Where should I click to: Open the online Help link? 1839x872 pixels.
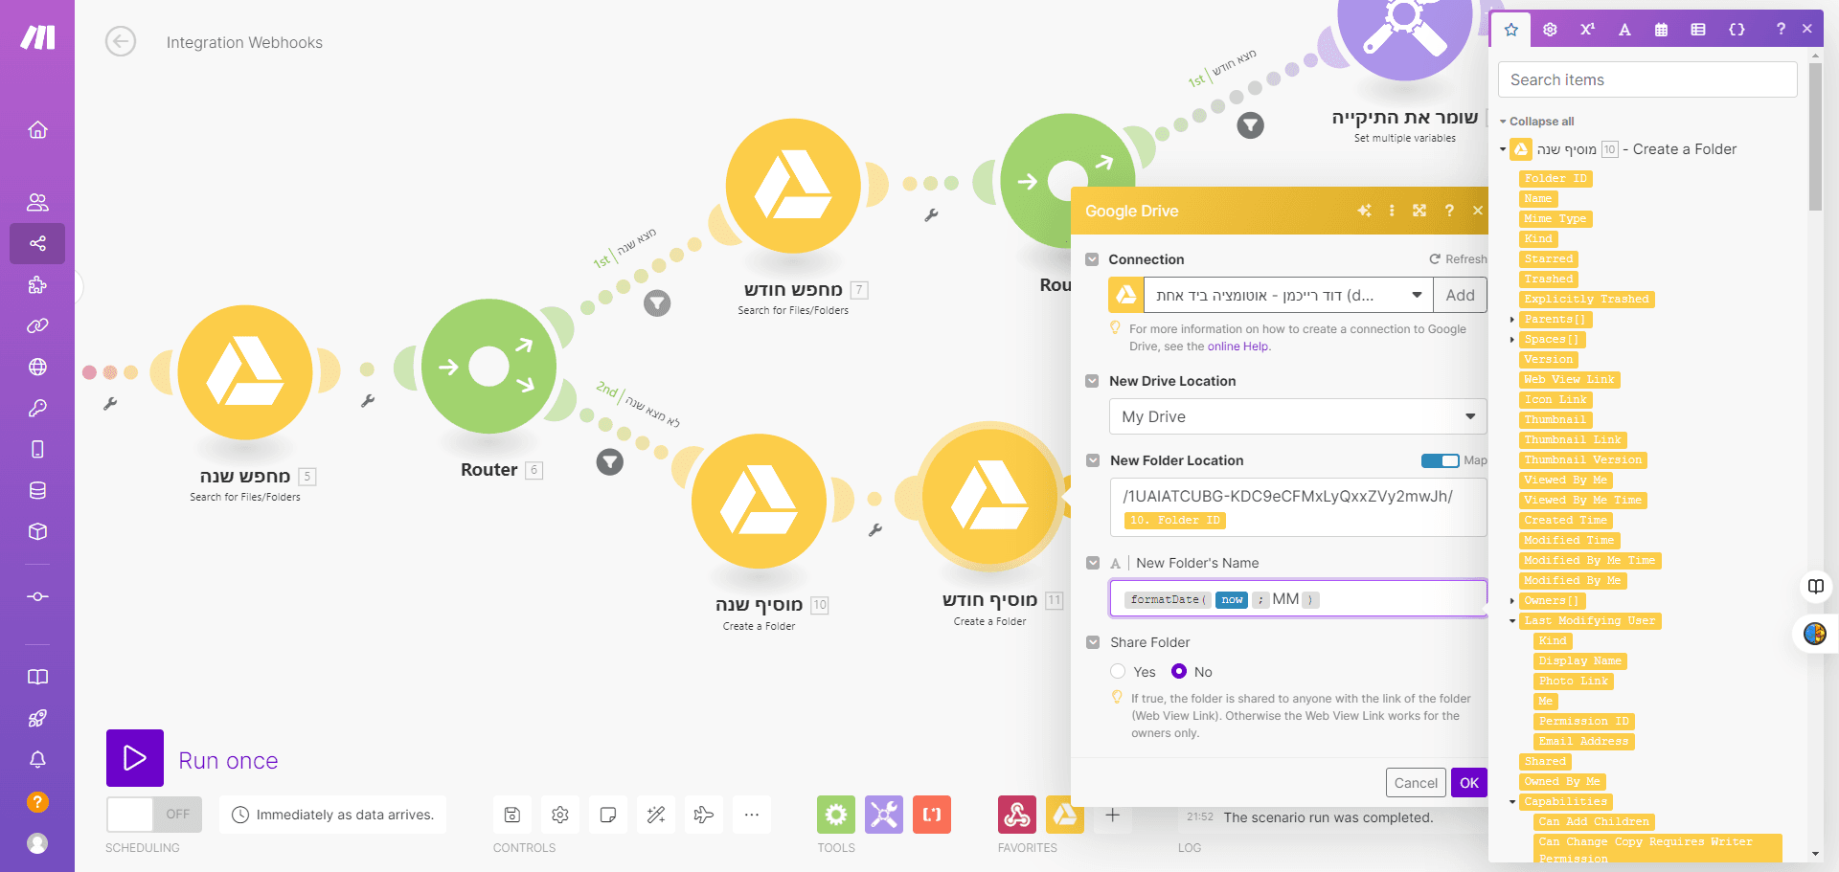click(x=1237, y=347)
